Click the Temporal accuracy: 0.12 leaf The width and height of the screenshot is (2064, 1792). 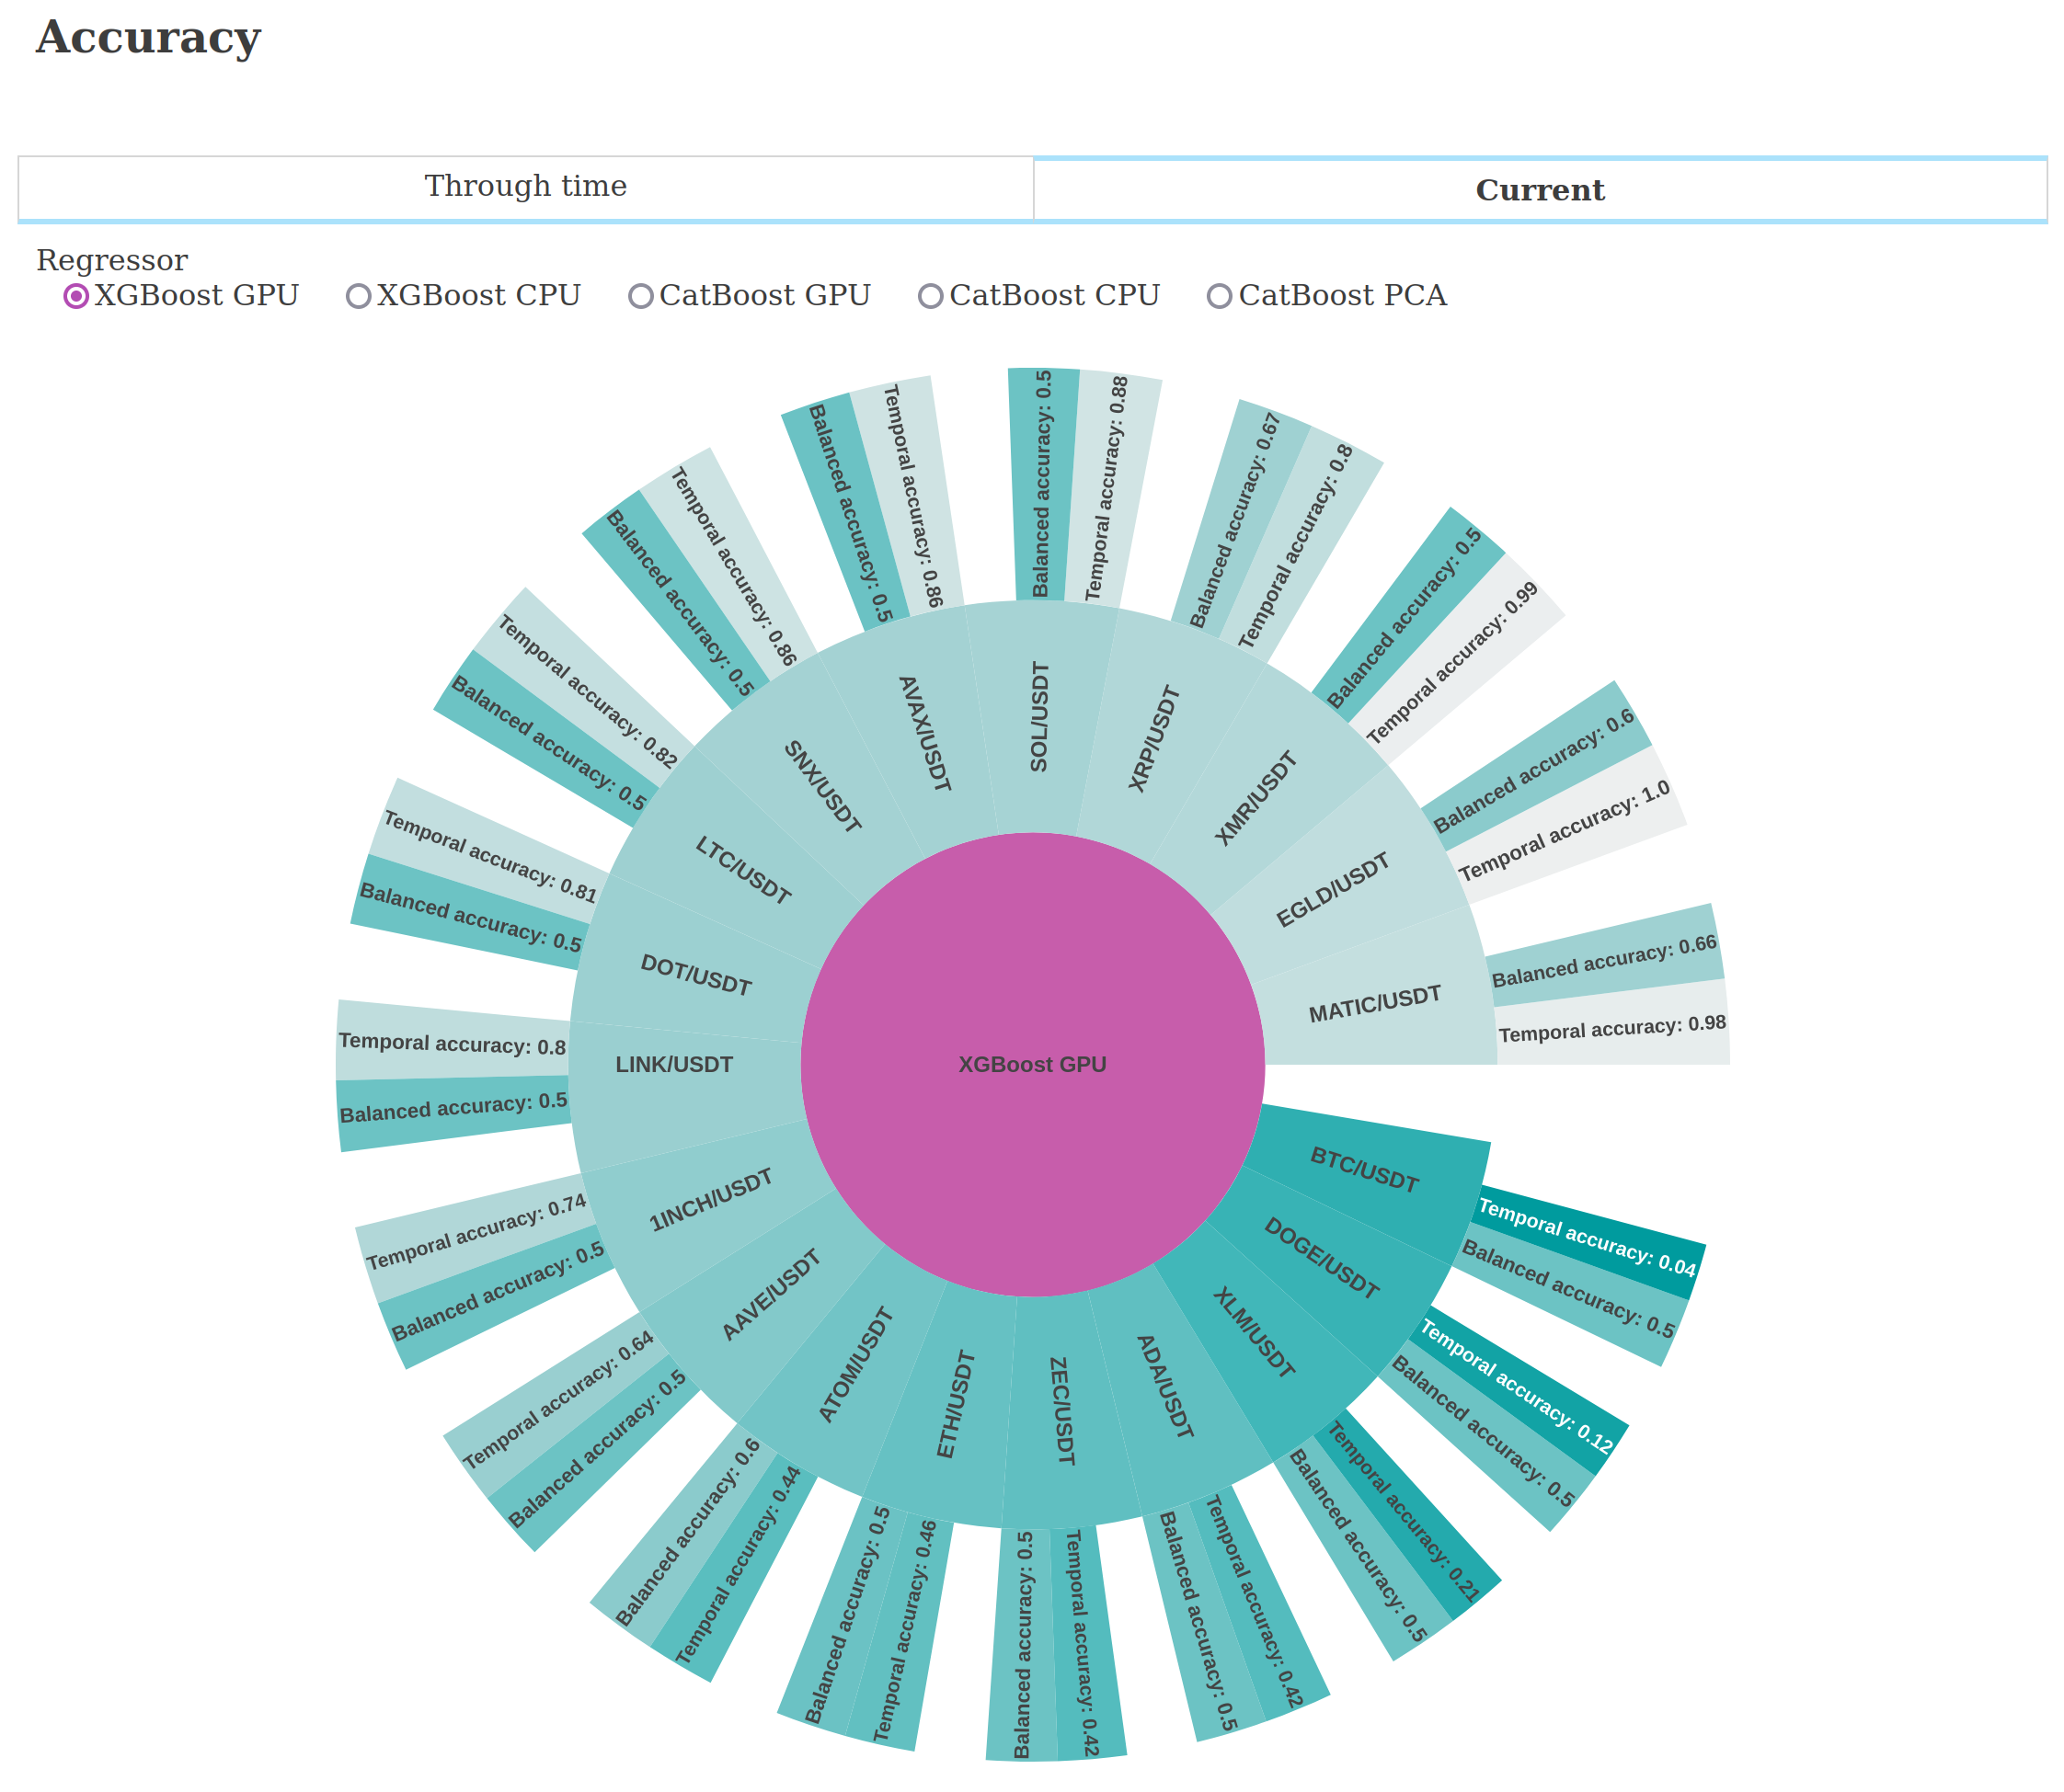(1516, 1386)
